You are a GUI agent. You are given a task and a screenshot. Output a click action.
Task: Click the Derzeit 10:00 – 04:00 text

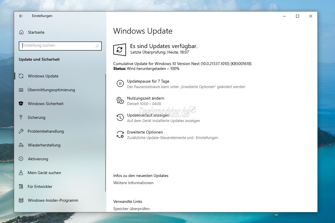click(144, 104)
